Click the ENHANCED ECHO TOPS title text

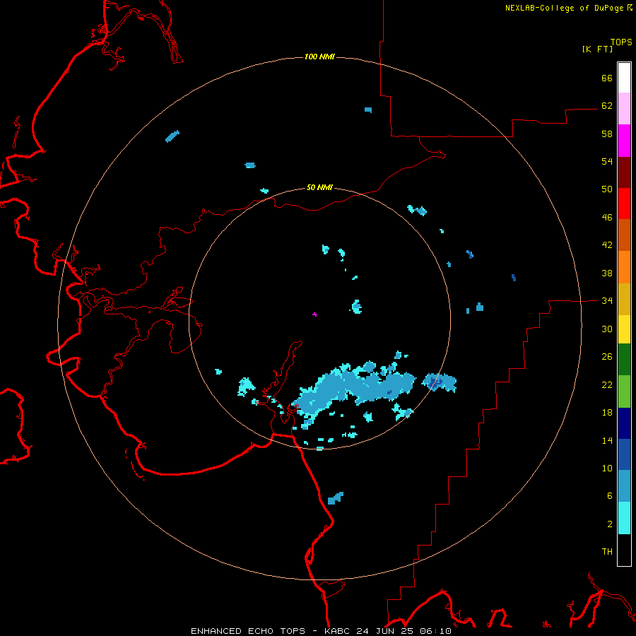coord(248,631)
